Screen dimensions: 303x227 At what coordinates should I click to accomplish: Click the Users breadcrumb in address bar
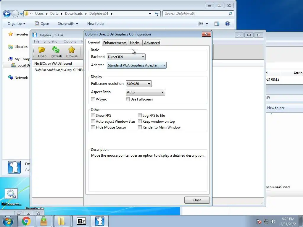coord(39,14)
